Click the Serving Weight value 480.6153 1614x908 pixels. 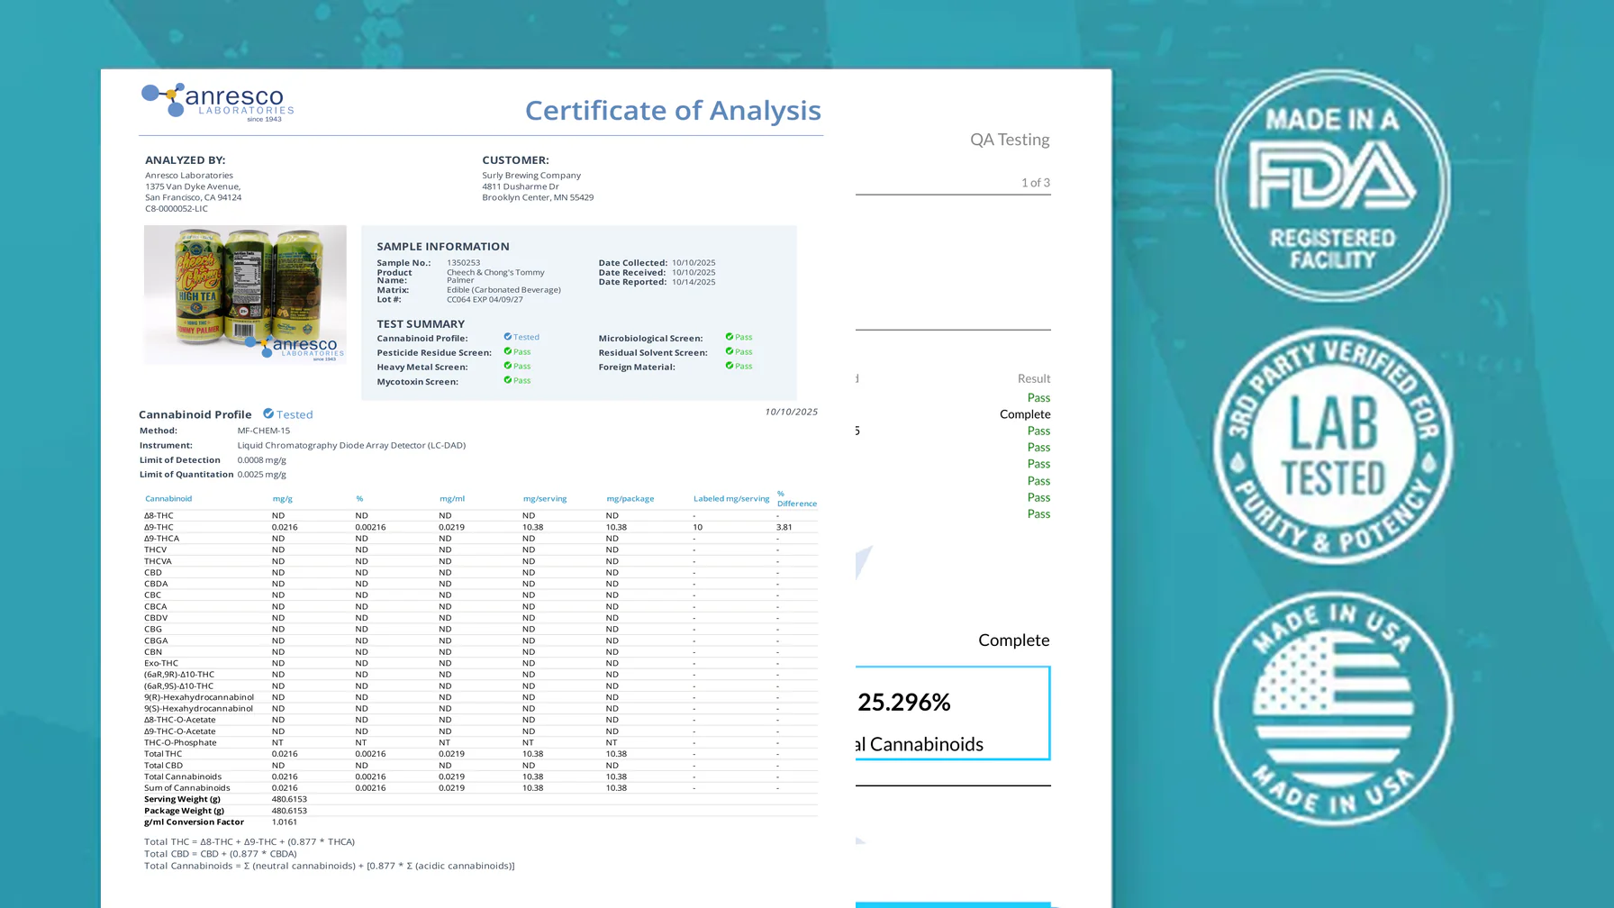click(289, 799)
